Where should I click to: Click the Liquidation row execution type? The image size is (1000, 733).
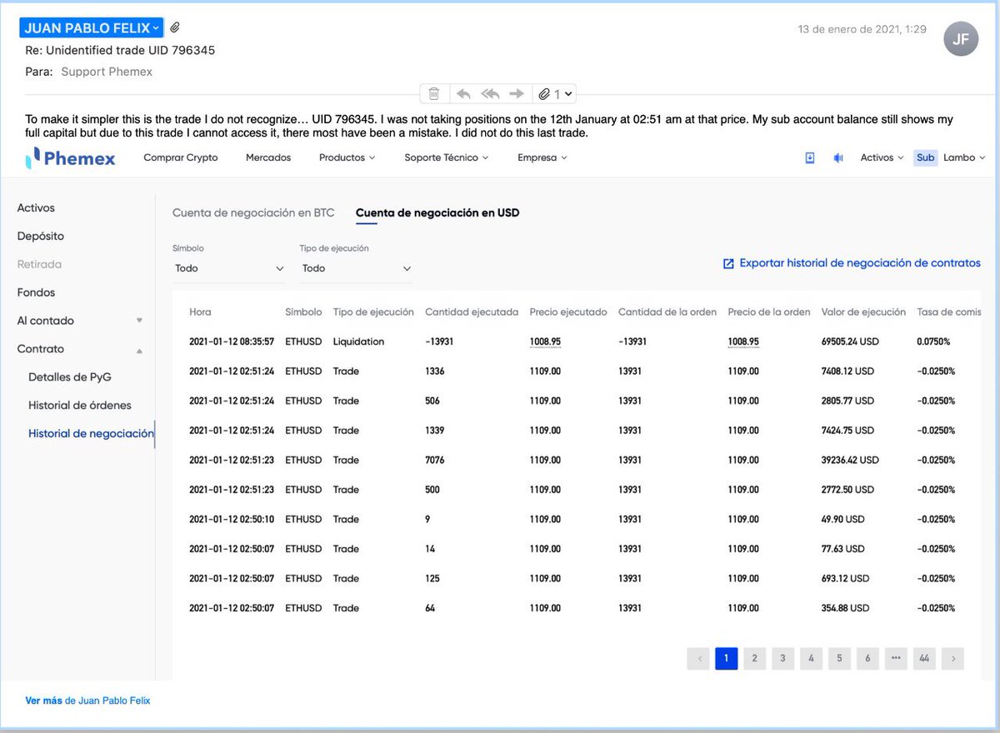click(x=358, y=342)
